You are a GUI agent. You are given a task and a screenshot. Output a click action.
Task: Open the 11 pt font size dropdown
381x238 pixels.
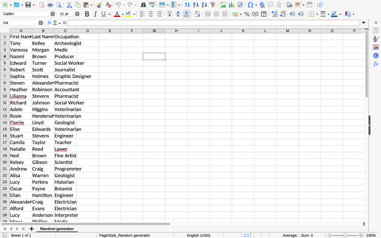77,14
